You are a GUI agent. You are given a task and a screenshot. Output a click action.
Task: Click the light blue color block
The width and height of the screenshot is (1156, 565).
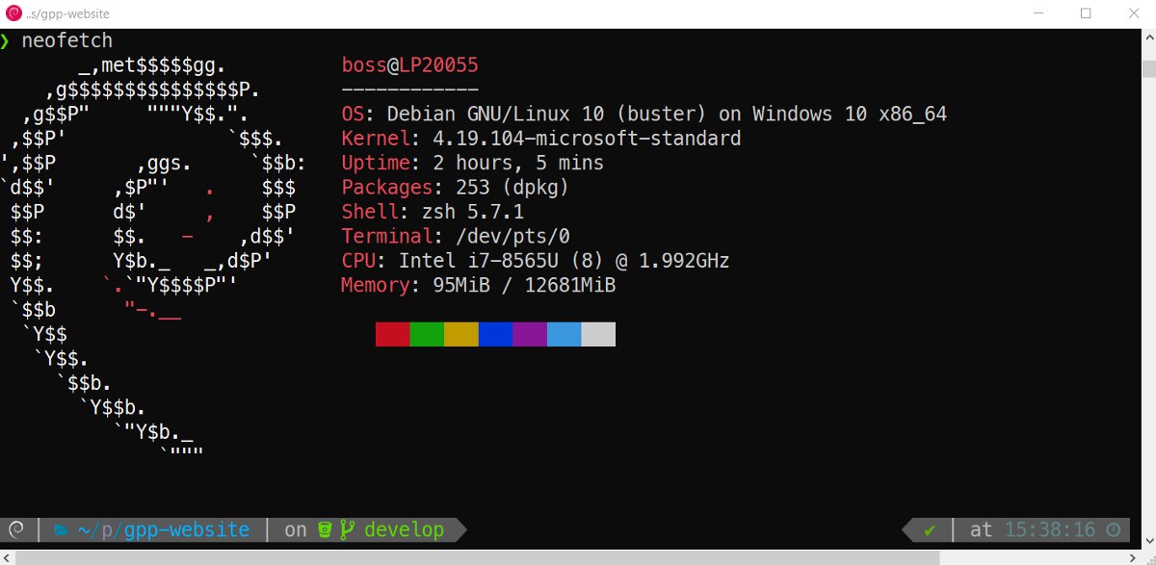coord(565,334)
